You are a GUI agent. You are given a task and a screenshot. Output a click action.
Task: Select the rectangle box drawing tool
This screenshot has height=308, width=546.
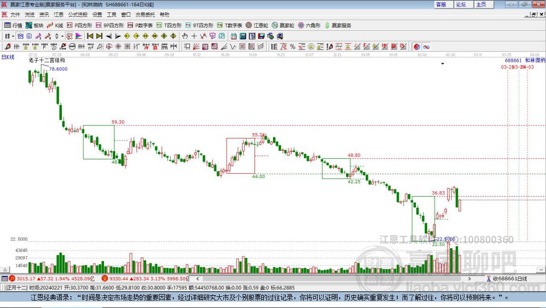187,47
